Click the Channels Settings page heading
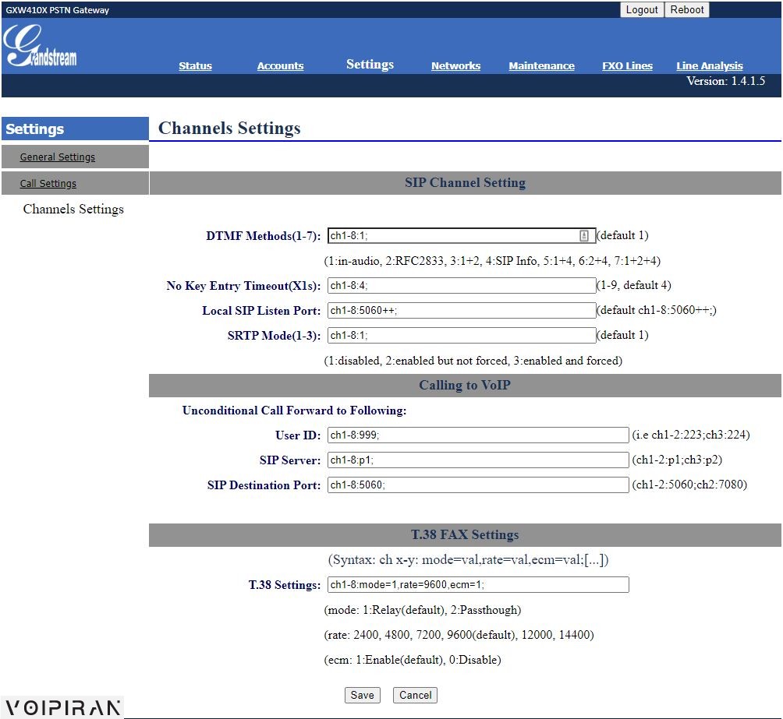The width and height of the screenshot is (783, 719). tap(229, 129)
